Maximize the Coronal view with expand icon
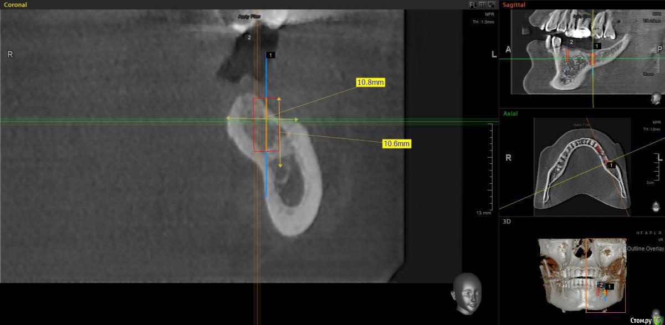665x325 pixels. [x=491, y=4]
